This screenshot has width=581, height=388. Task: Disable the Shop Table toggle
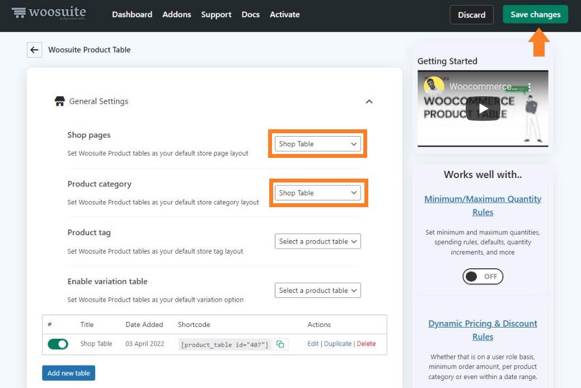58,344
